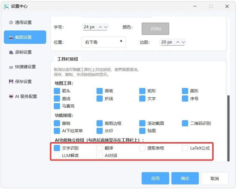Check the 提取表格 option

click(x=143, y=148)
